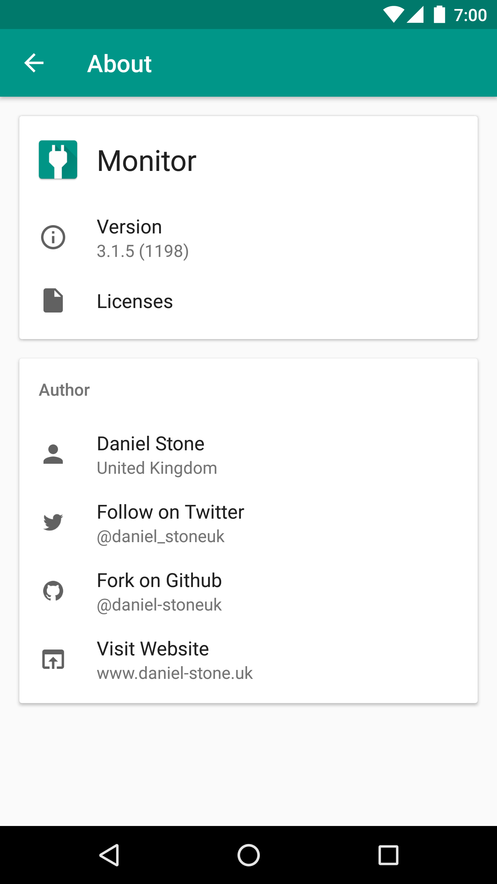Tap the @daniel_stoneuk Twitter handle

point(160,537)
